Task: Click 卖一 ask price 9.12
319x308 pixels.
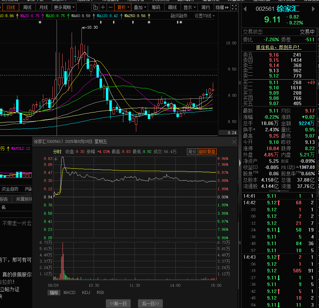Action: (274, 76)
